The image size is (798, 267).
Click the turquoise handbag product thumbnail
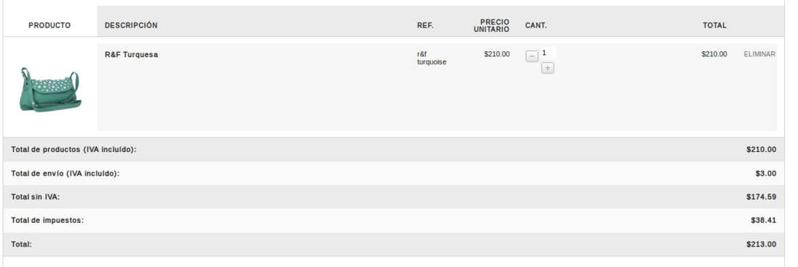[x=50, y=91]
